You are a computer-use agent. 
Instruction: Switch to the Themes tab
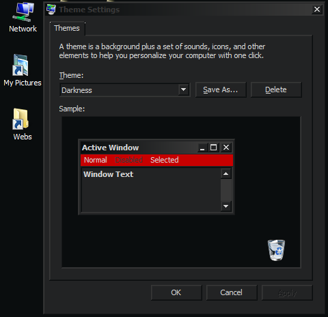pyautogui.click(x=67, y=28)
